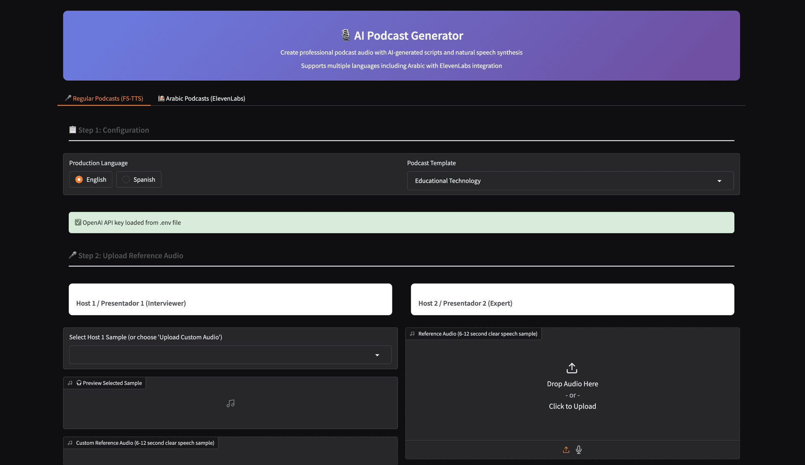Open the Podcast Template dropdown
Image resolution: width=805 pixels, height=465 pixels.
[570, 181]
